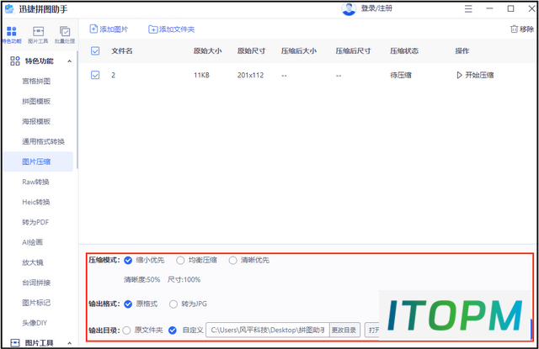Select 均衡压缩 compression mode
539x349 pixels.
click(x=180, y=261)
